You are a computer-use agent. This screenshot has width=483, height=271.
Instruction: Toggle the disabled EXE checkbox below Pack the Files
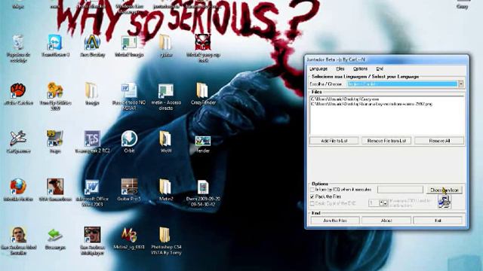(x=312, y=203)
